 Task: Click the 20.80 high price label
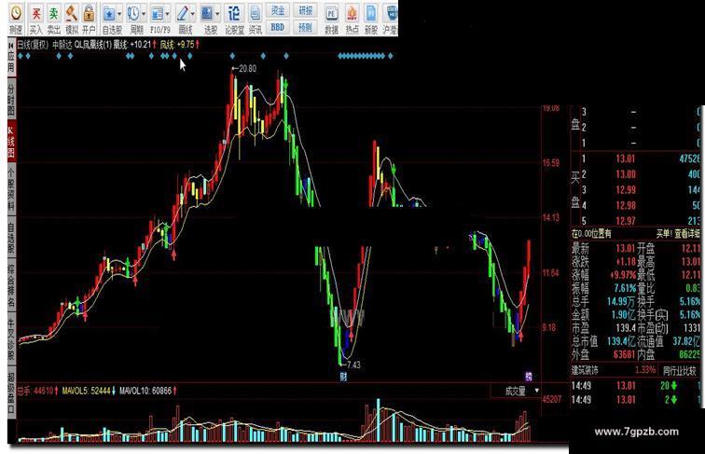point(247,69)
